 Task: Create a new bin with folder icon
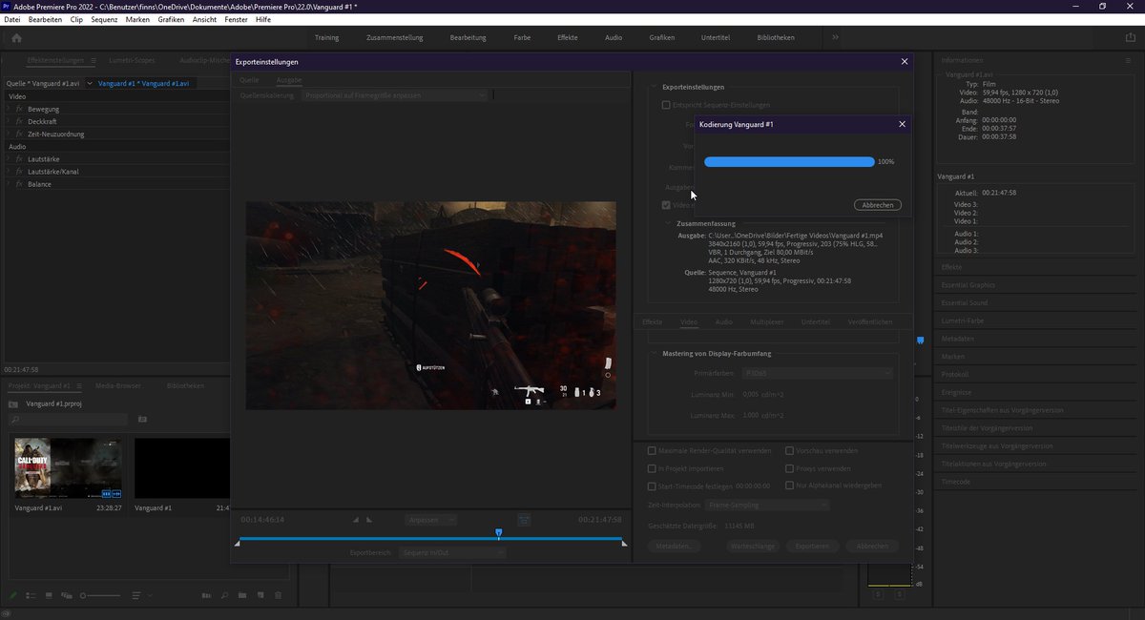(242, 595)
